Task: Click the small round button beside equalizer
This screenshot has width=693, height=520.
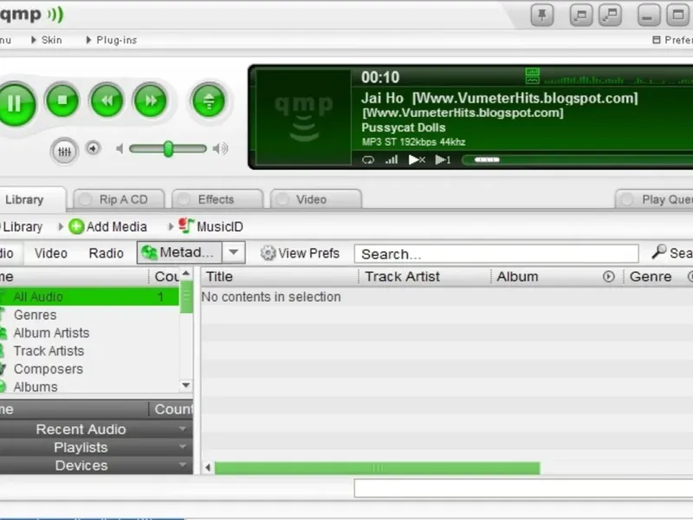Action: click(x=93, y=148)
